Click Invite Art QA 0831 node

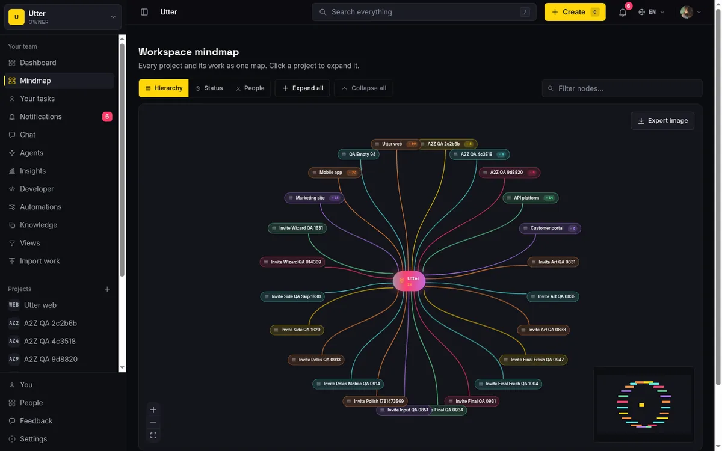(x=554, y=262)
